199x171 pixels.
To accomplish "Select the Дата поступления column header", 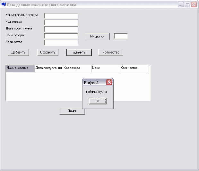I will click(x=49, y=69).
